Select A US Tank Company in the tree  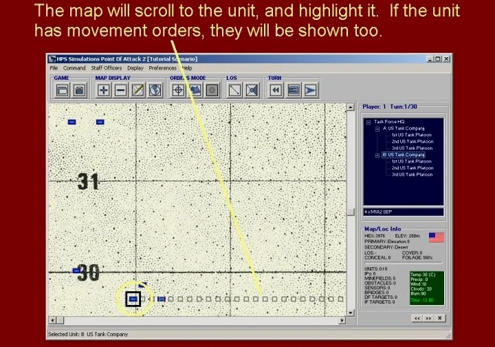404,128
